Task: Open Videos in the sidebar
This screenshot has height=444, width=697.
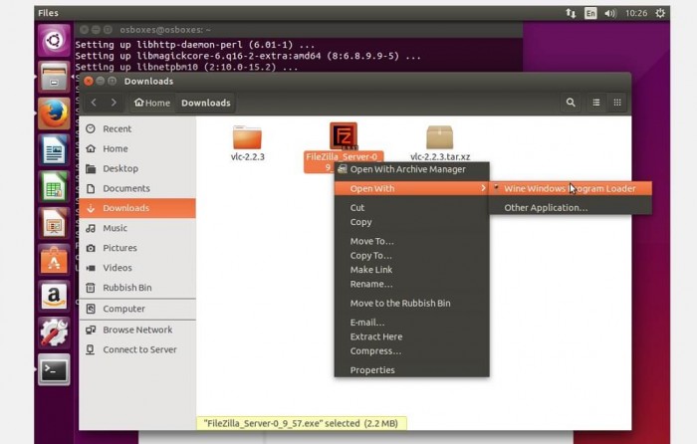Action: (137, 268)
